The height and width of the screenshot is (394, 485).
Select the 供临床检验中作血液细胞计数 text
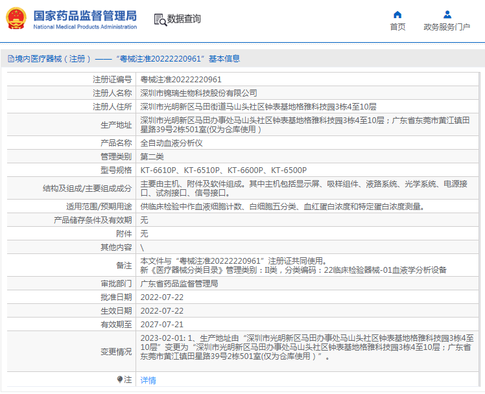coord(283,207)
